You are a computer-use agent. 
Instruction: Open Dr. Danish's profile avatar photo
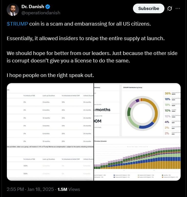click(x=13, y=10)
